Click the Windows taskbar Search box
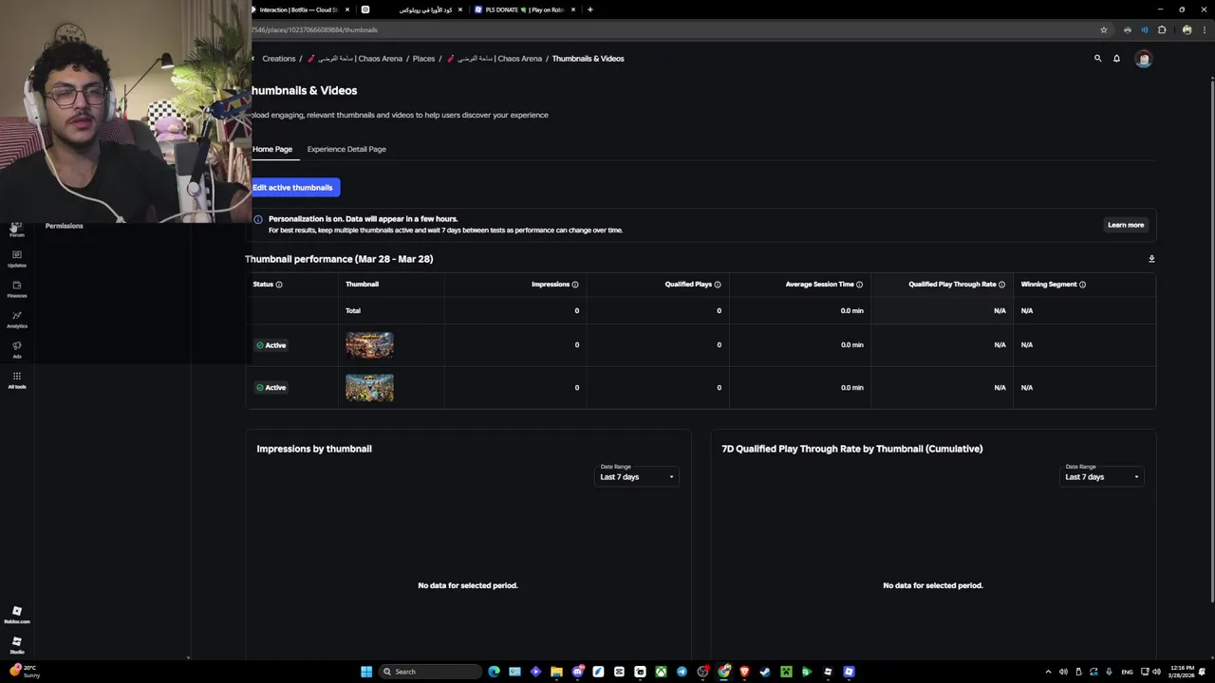 429,672
